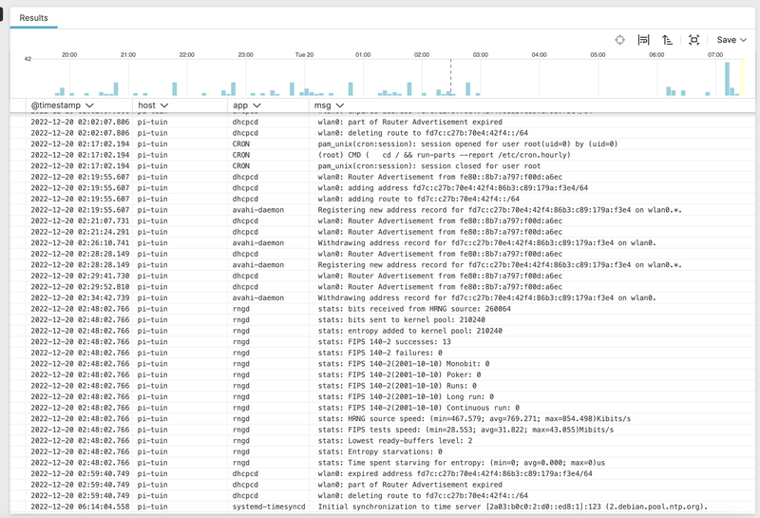
Task: Click 'adding route to fd7c:c27b:70e4:42f4::/64'
Action: tap(418, 199)
